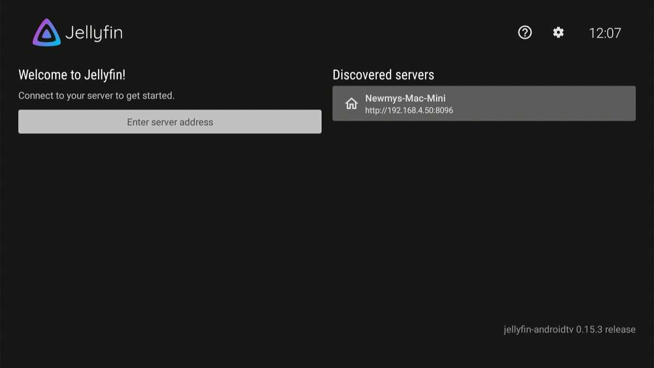Open the help question mark icon
Viewport: 654px width, 368px height.
pos(525,33)
